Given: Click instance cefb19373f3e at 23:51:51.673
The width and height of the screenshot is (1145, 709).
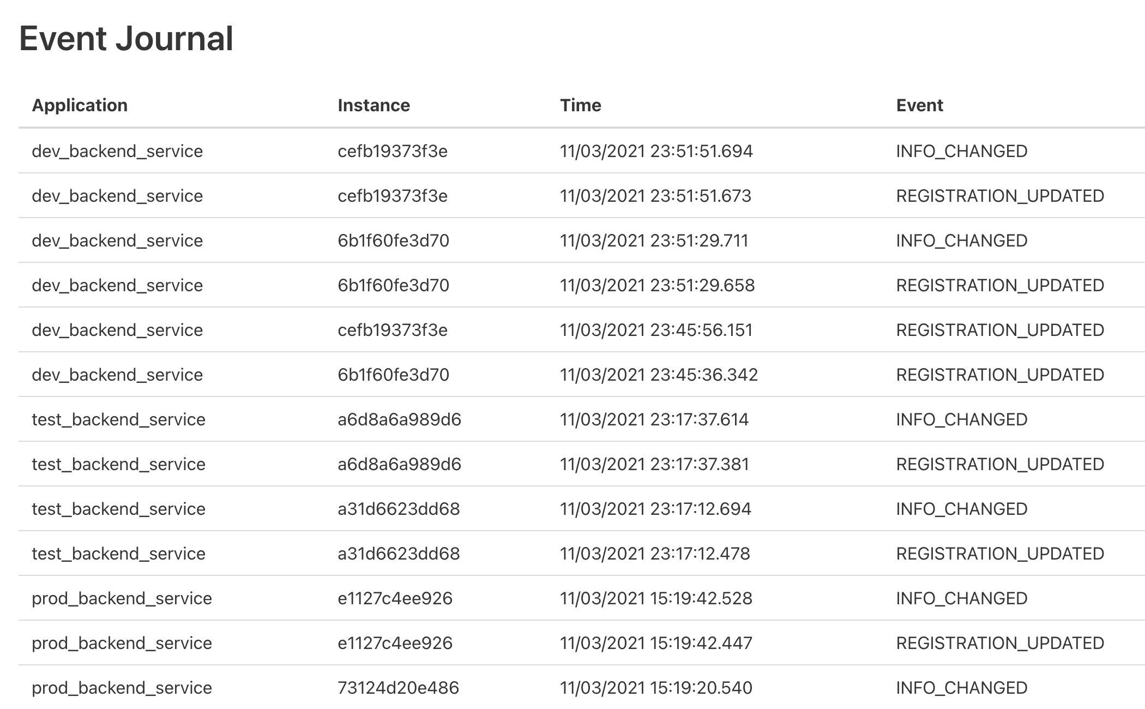Looking at the screenshot, I should pos(393,196).
